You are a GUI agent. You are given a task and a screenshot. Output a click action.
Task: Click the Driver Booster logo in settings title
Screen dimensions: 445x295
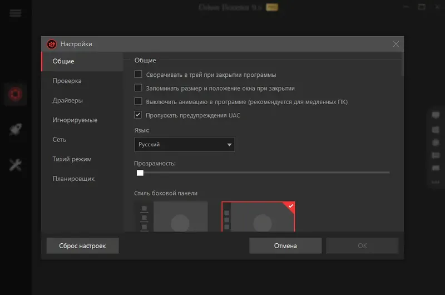(52, 44)
